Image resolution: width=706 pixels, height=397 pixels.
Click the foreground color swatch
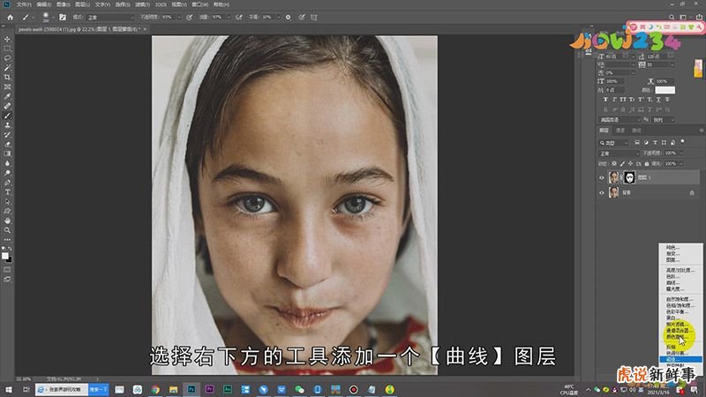coord(5,256)
